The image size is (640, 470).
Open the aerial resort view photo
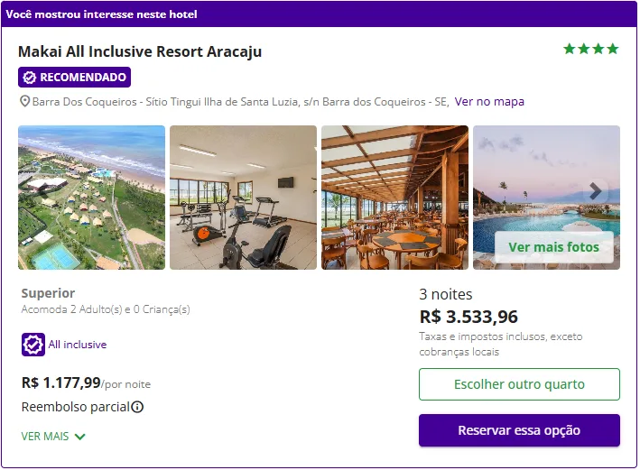pos(91,197)
